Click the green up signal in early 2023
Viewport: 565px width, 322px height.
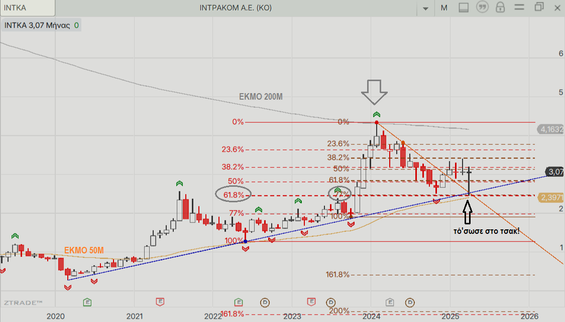coord(298,201)
